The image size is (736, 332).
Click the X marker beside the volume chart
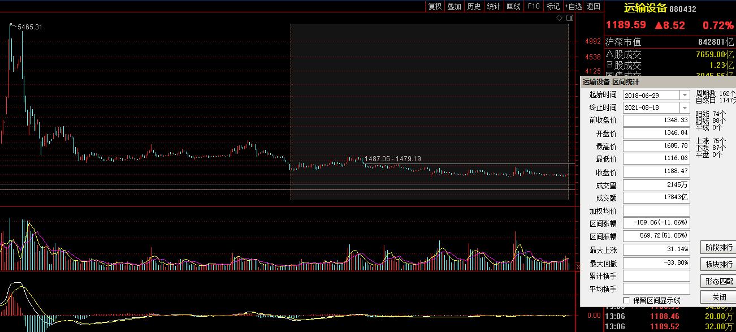tap(578, 266)
